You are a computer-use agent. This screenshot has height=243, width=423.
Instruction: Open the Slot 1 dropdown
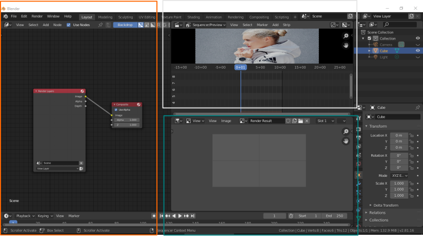pos(326,121)
